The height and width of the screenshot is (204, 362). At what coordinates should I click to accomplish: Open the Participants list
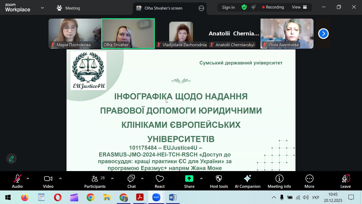point(95,181)
